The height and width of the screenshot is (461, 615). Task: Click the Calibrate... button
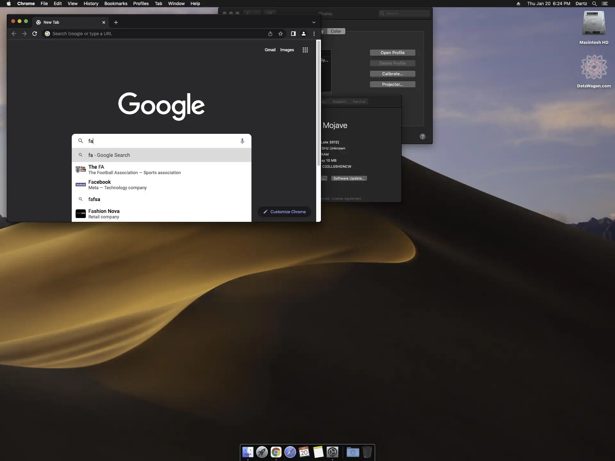coord(392,74)
